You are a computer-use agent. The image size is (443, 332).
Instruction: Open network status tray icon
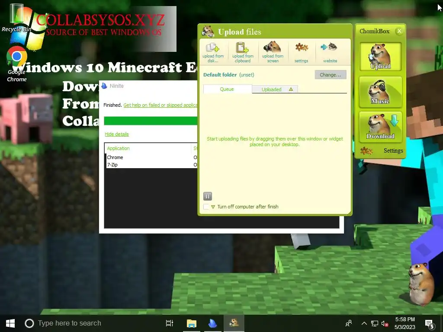coord(374,323)
